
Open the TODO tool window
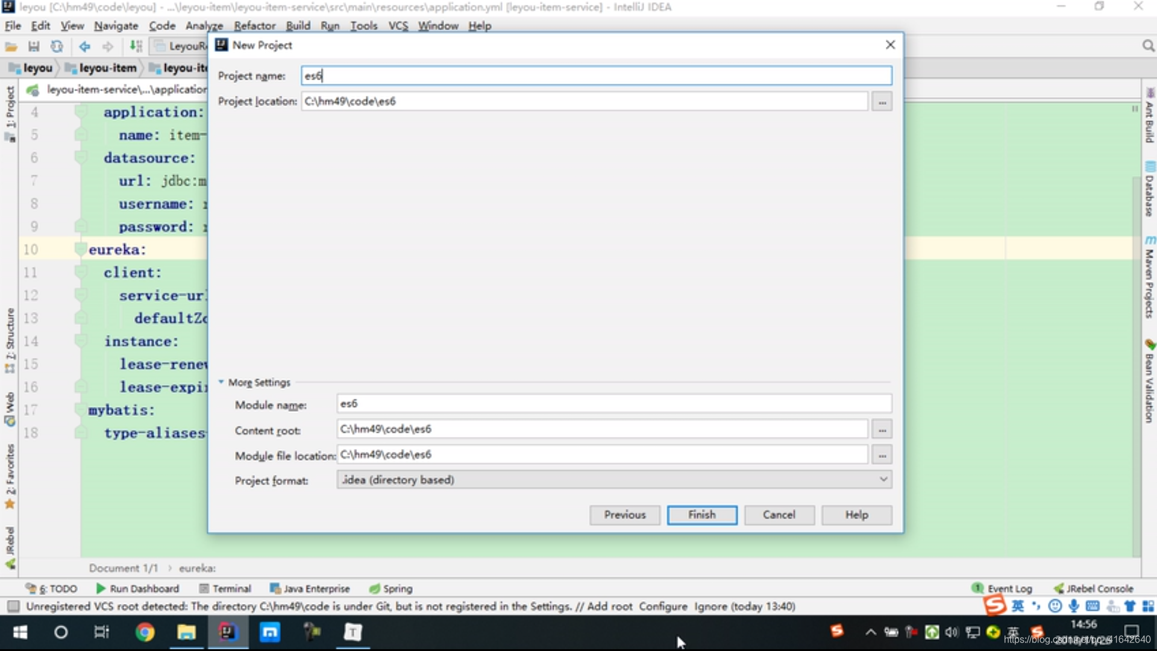(x=51, y=588)
